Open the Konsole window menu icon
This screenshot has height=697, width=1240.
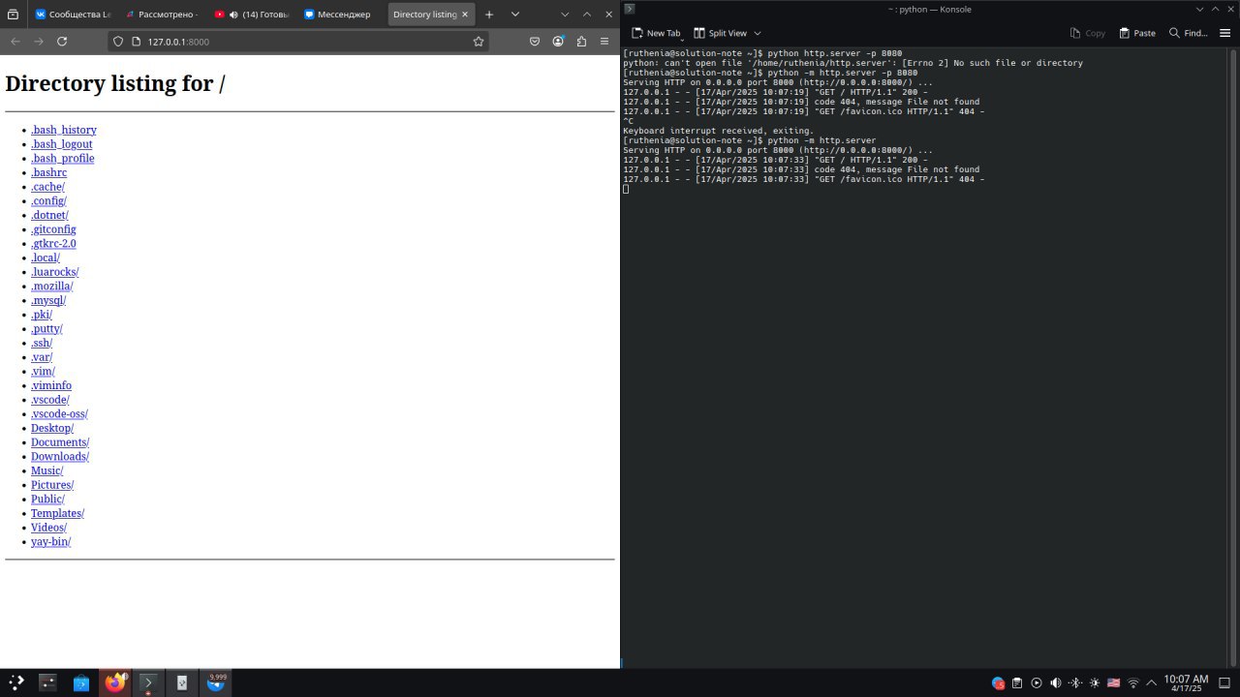tap(630, 9)
